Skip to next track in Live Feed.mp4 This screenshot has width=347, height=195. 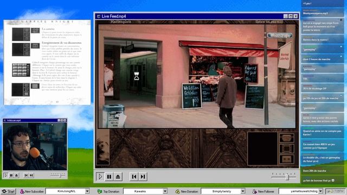(143, 177)
